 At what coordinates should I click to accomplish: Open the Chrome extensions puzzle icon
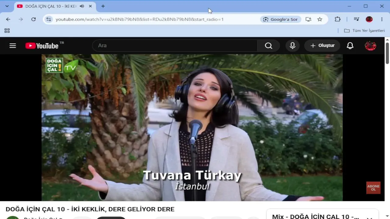338,19
